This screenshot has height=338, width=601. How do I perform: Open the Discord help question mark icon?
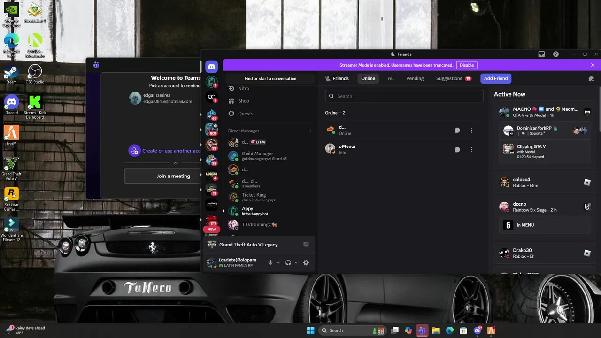click(556, 54)
